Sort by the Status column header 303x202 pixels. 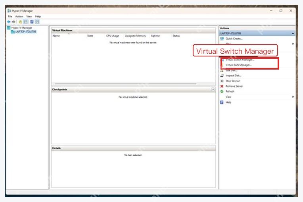[x=176, y=36]
